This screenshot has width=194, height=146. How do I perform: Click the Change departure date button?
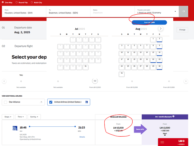[x=182, y=29]
